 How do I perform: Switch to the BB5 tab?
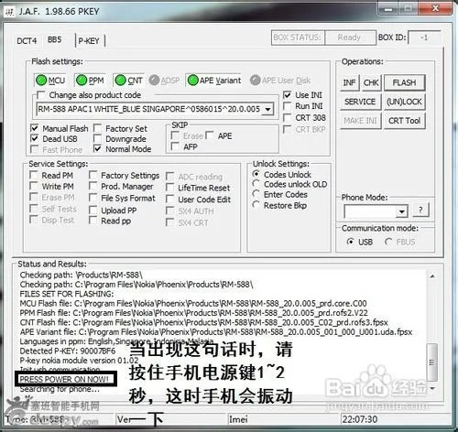point(55,40)
